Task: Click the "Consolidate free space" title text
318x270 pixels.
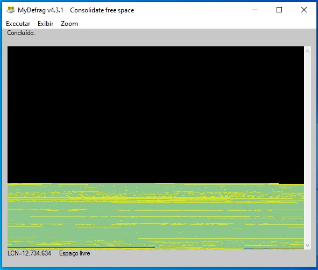Action: 102,10
